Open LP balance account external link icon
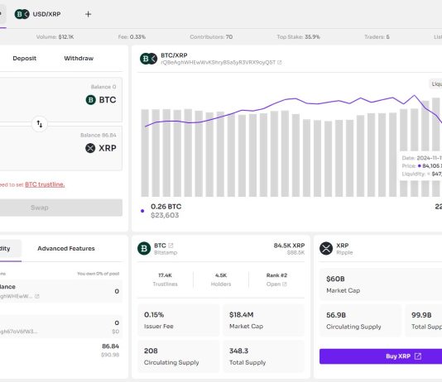442x382 pixels. 37,296
